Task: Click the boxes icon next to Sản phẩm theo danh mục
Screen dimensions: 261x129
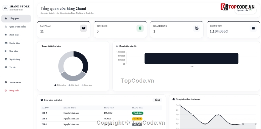Action: pyautogui.click(x=174, y=99)
